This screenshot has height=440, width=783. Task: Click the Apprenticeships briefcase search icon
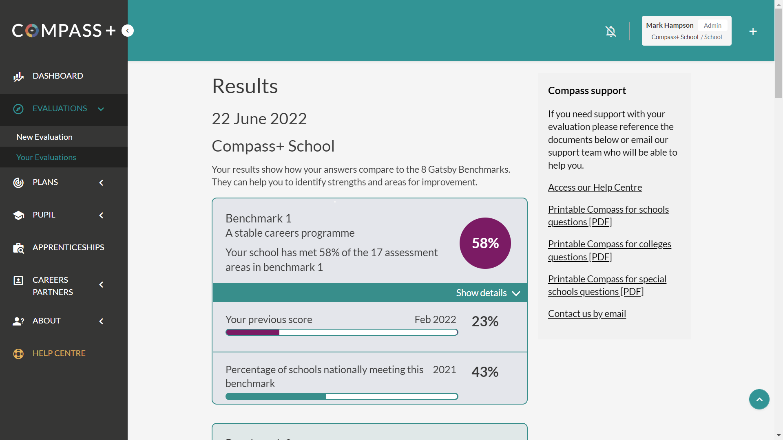coord(18,248)
